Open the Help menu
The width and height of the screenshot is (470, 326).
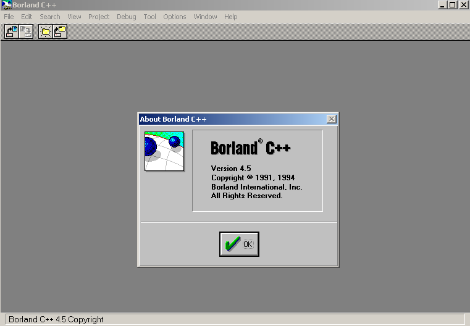pyautogui.click(x=230, y=17)
